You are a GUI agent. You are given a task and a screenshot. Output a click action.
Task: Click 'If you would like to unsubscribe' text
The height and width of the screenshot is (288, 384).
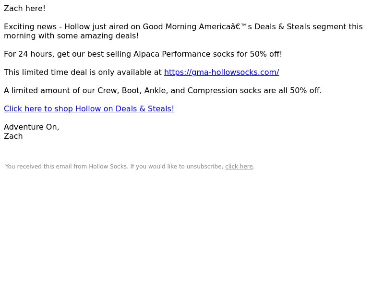point(177,167)
